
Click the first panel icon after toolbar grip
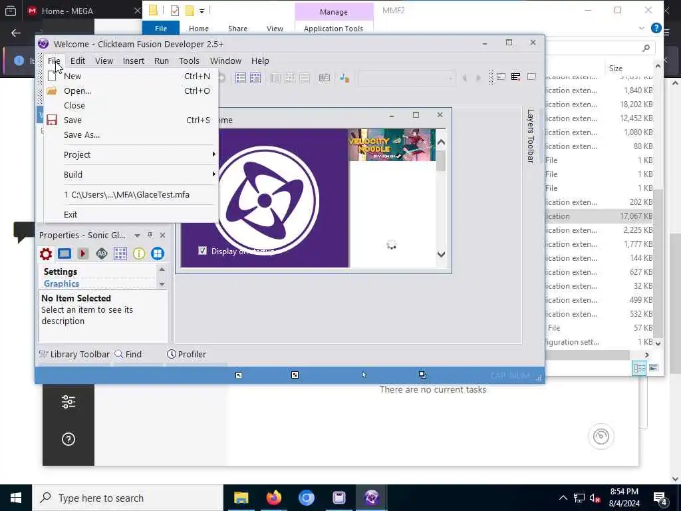pyautogui.click(x=501, y=77)
